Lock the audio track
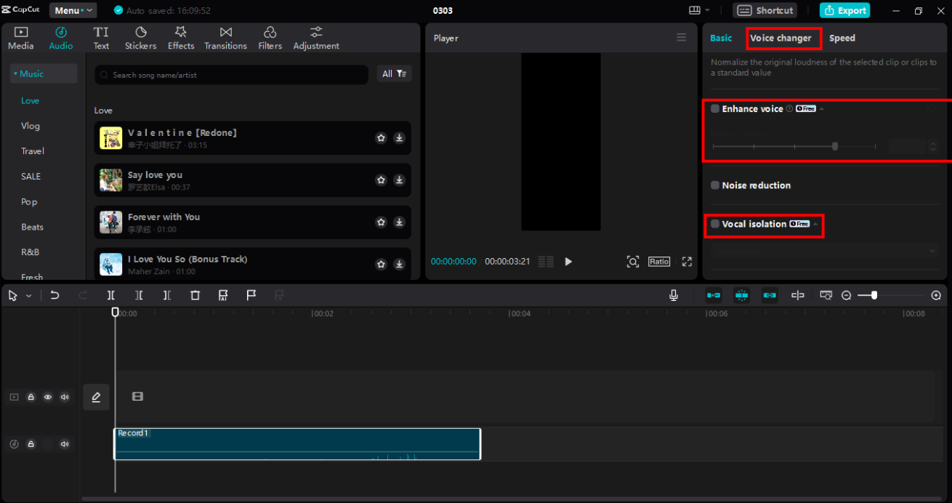Image resolution: width=952 pixels, height=503 pixels. tap(31, 444)
